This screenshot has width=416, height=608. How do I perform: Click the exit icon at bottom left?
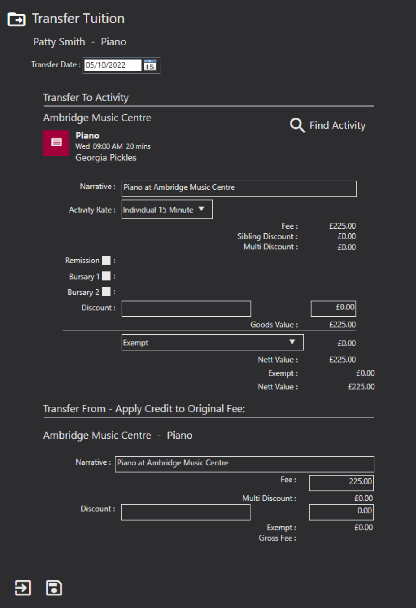tap(23, 588)
